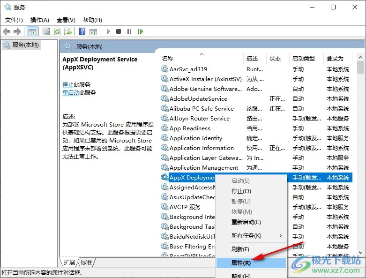Click gear icon beside Adobe Genuine Software
This screenshot has width=366, height=278.
click(x=165, y=89)
